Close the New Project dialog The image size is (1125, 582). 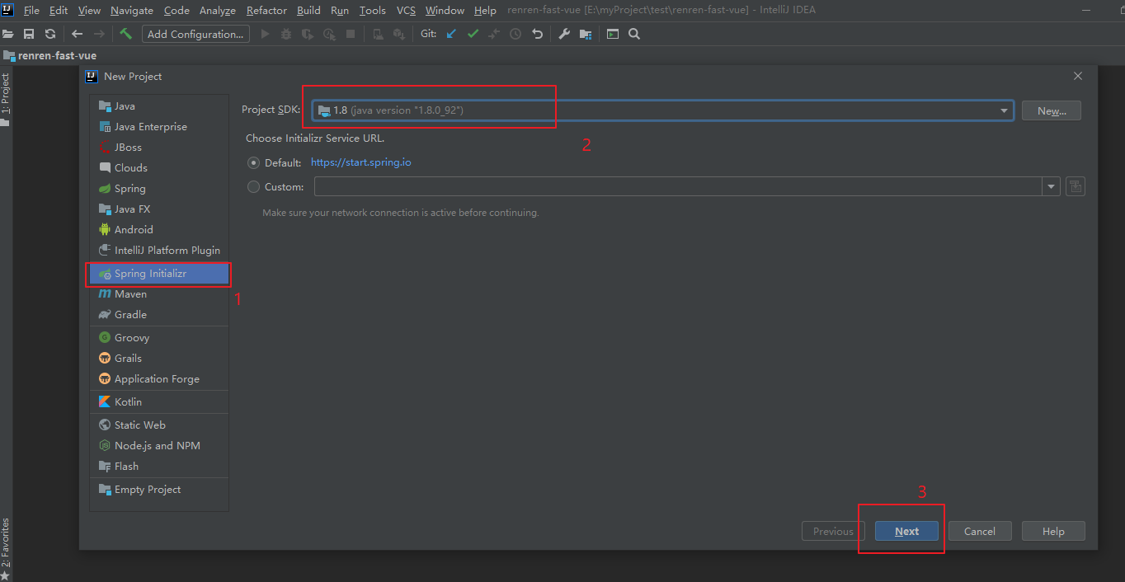tap(1077, 76)
